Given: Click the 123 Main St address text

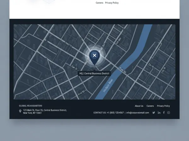Looking at the screenshot, I should click(x=45, y=110).
